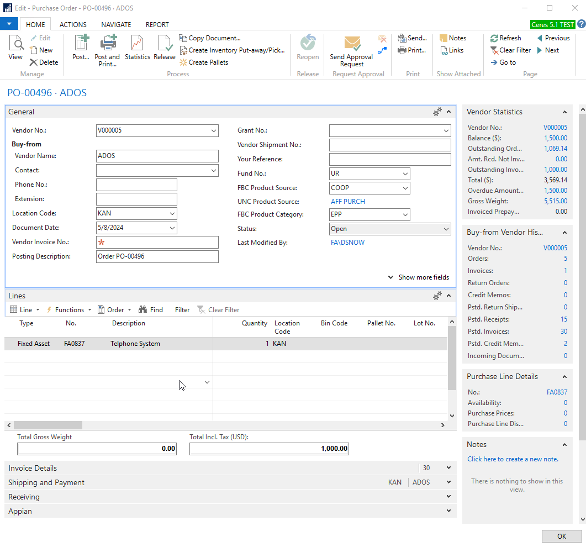Click the Post icon in the ribbon
Image resolution: width=586 pixels, height=547 pixels.
81,43
